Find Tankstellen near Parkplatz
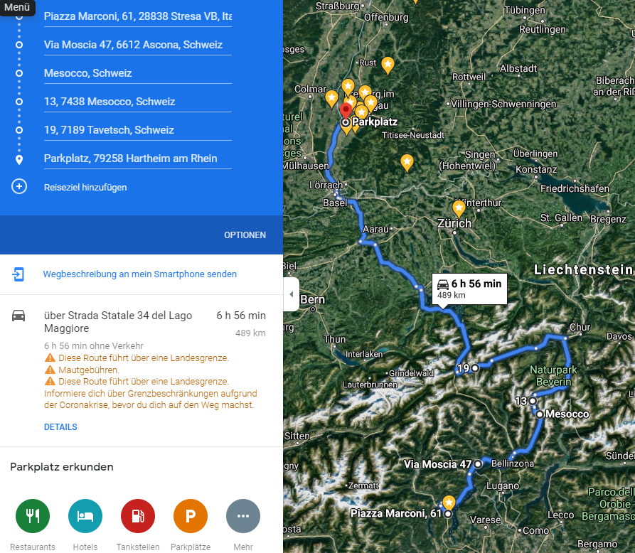This screenshot has height=553, width=635. click(138, 516)
